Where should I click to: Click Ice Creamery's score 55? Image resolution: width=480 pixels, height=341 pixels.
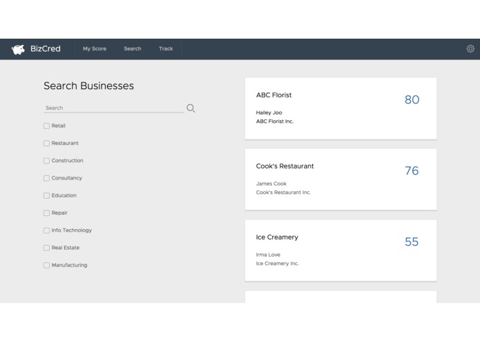(x=412, y=242)
